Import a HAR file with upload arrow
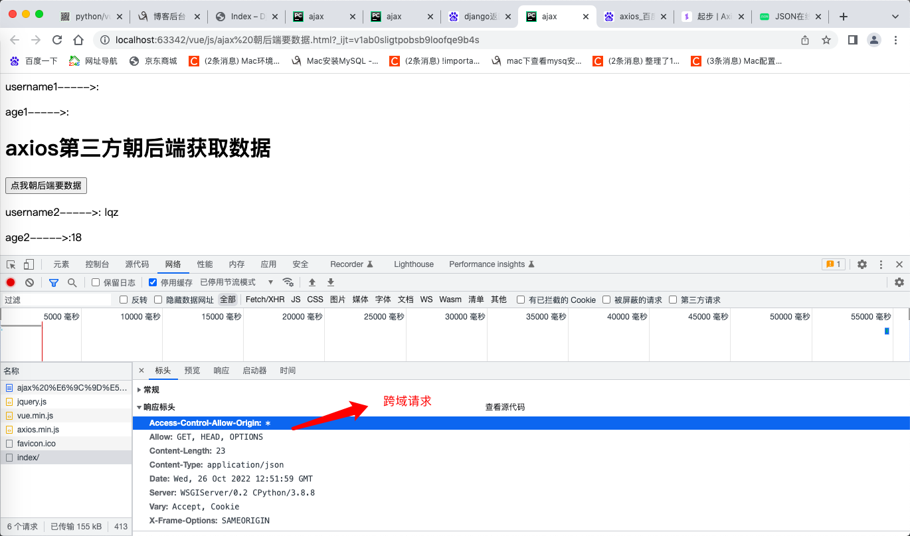Viewport: 910px width, 536px height. [312, 282]
